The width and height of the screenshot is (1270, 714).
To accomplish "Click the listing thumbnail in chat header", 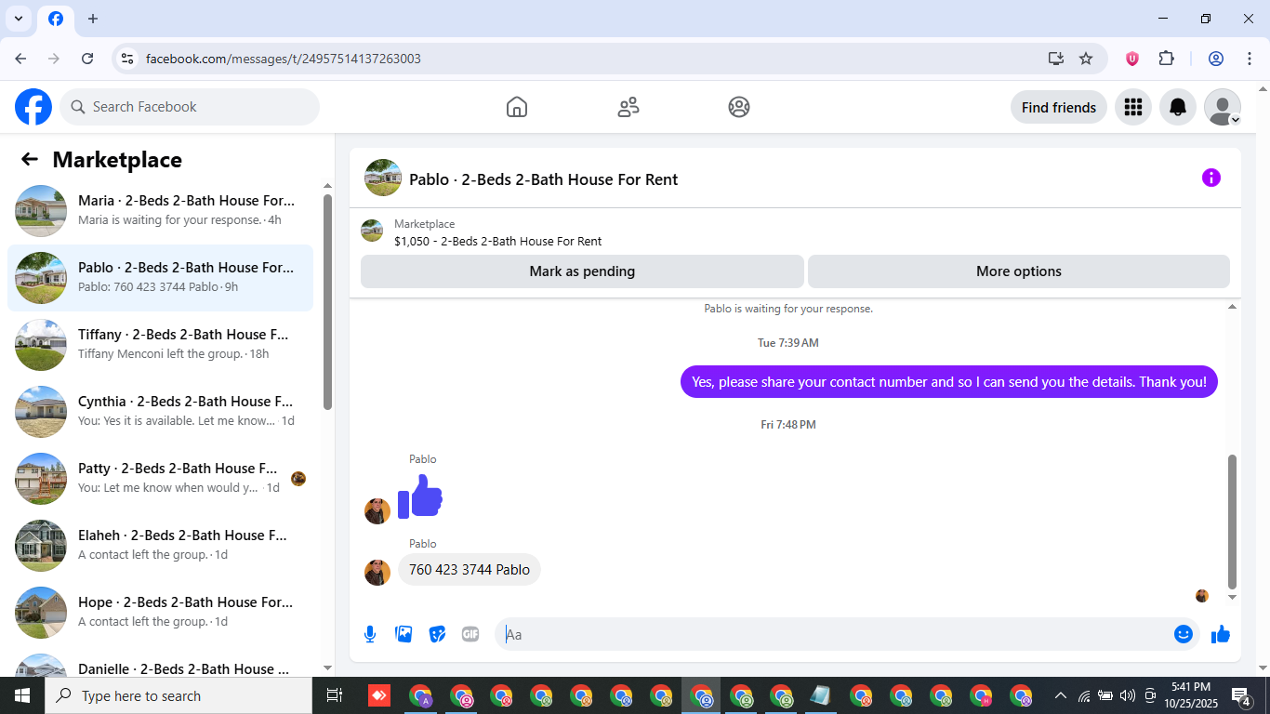I will [x=383, y=178].
